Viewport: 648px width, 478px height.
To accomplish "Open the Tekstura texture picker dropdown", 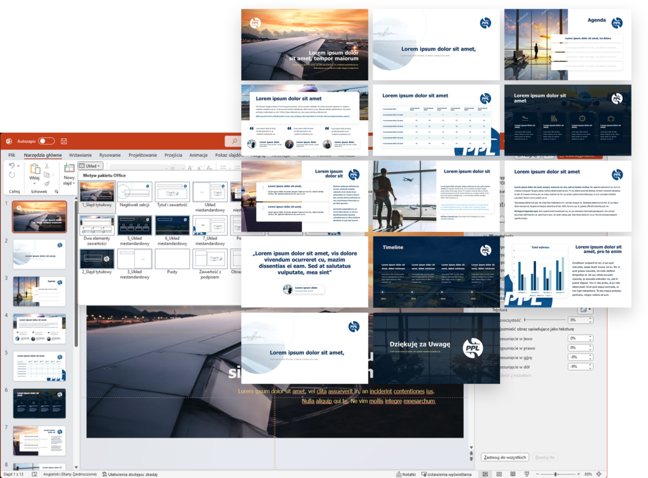I will click(585, 310).
